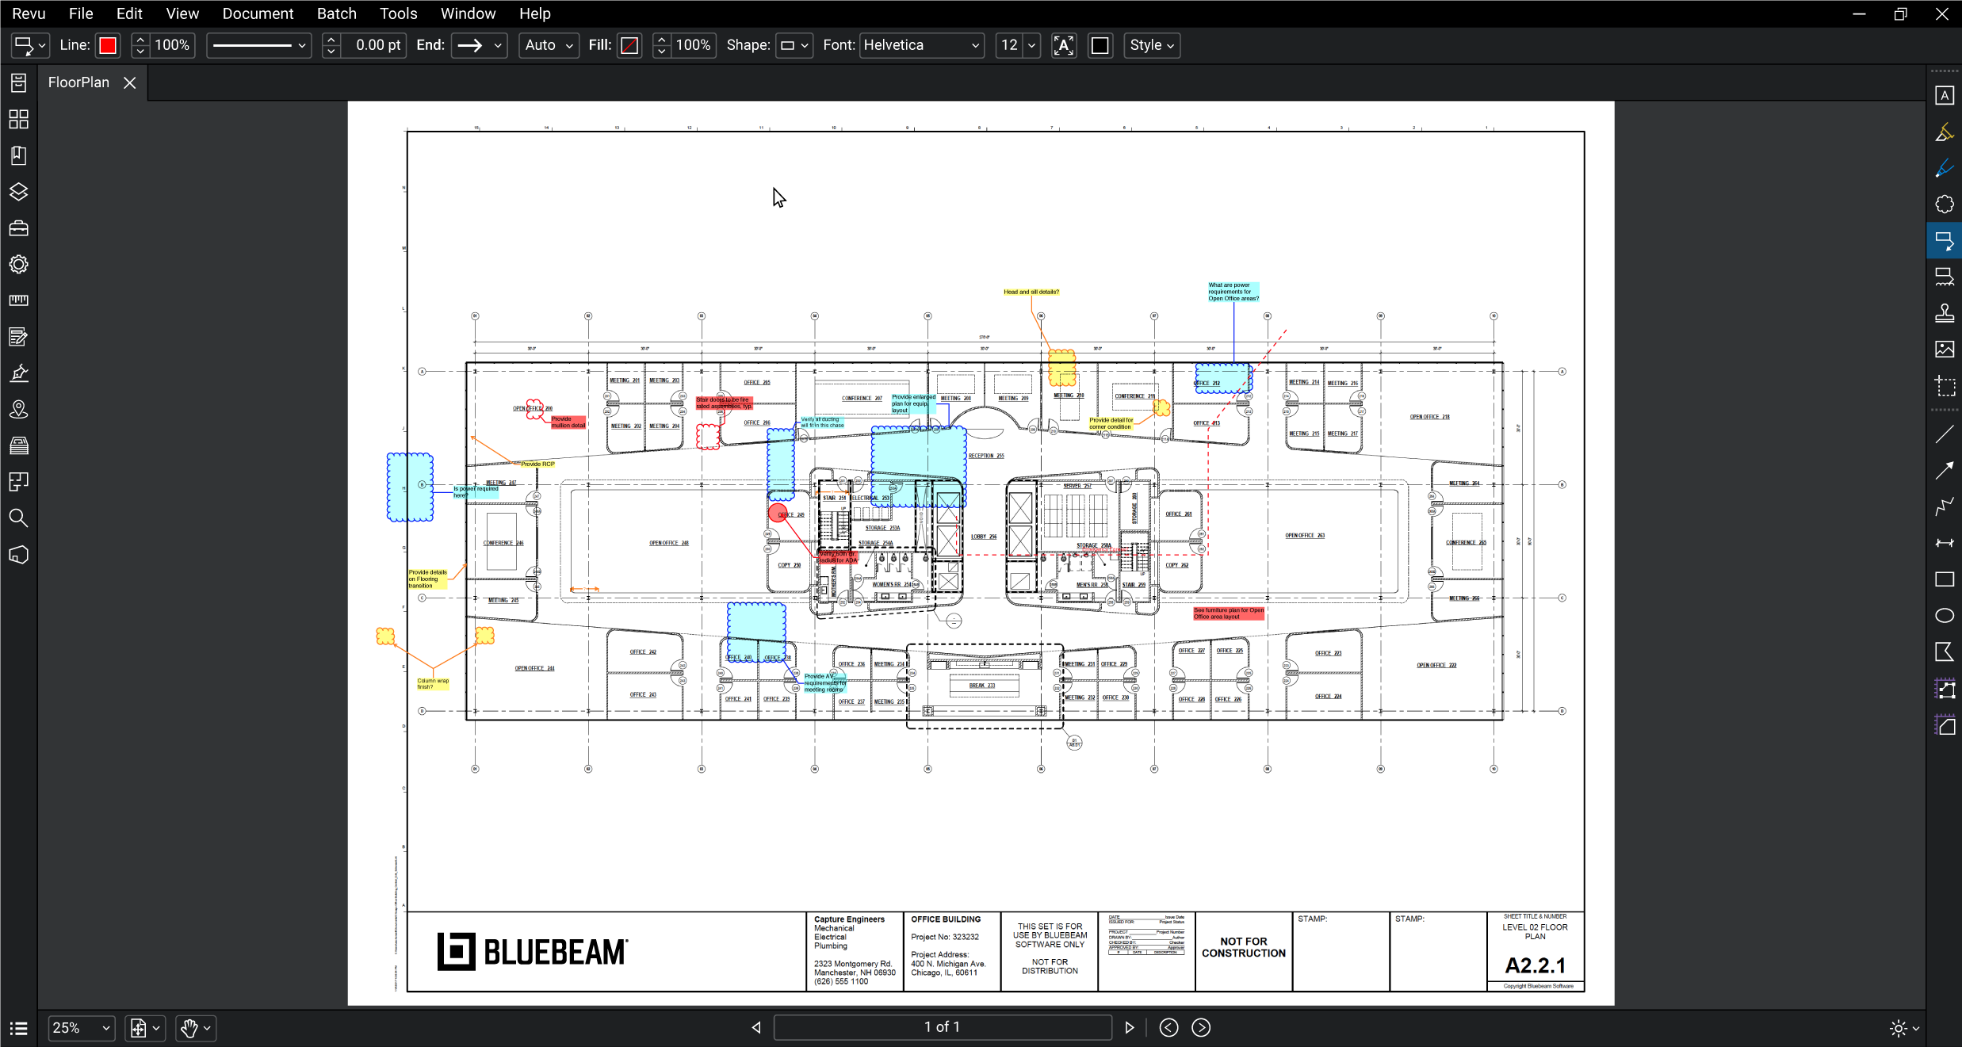The width and height of the screenshot is (1962, 1047).
Task: Click the Measure tool icon
Action: pos(18,301)
